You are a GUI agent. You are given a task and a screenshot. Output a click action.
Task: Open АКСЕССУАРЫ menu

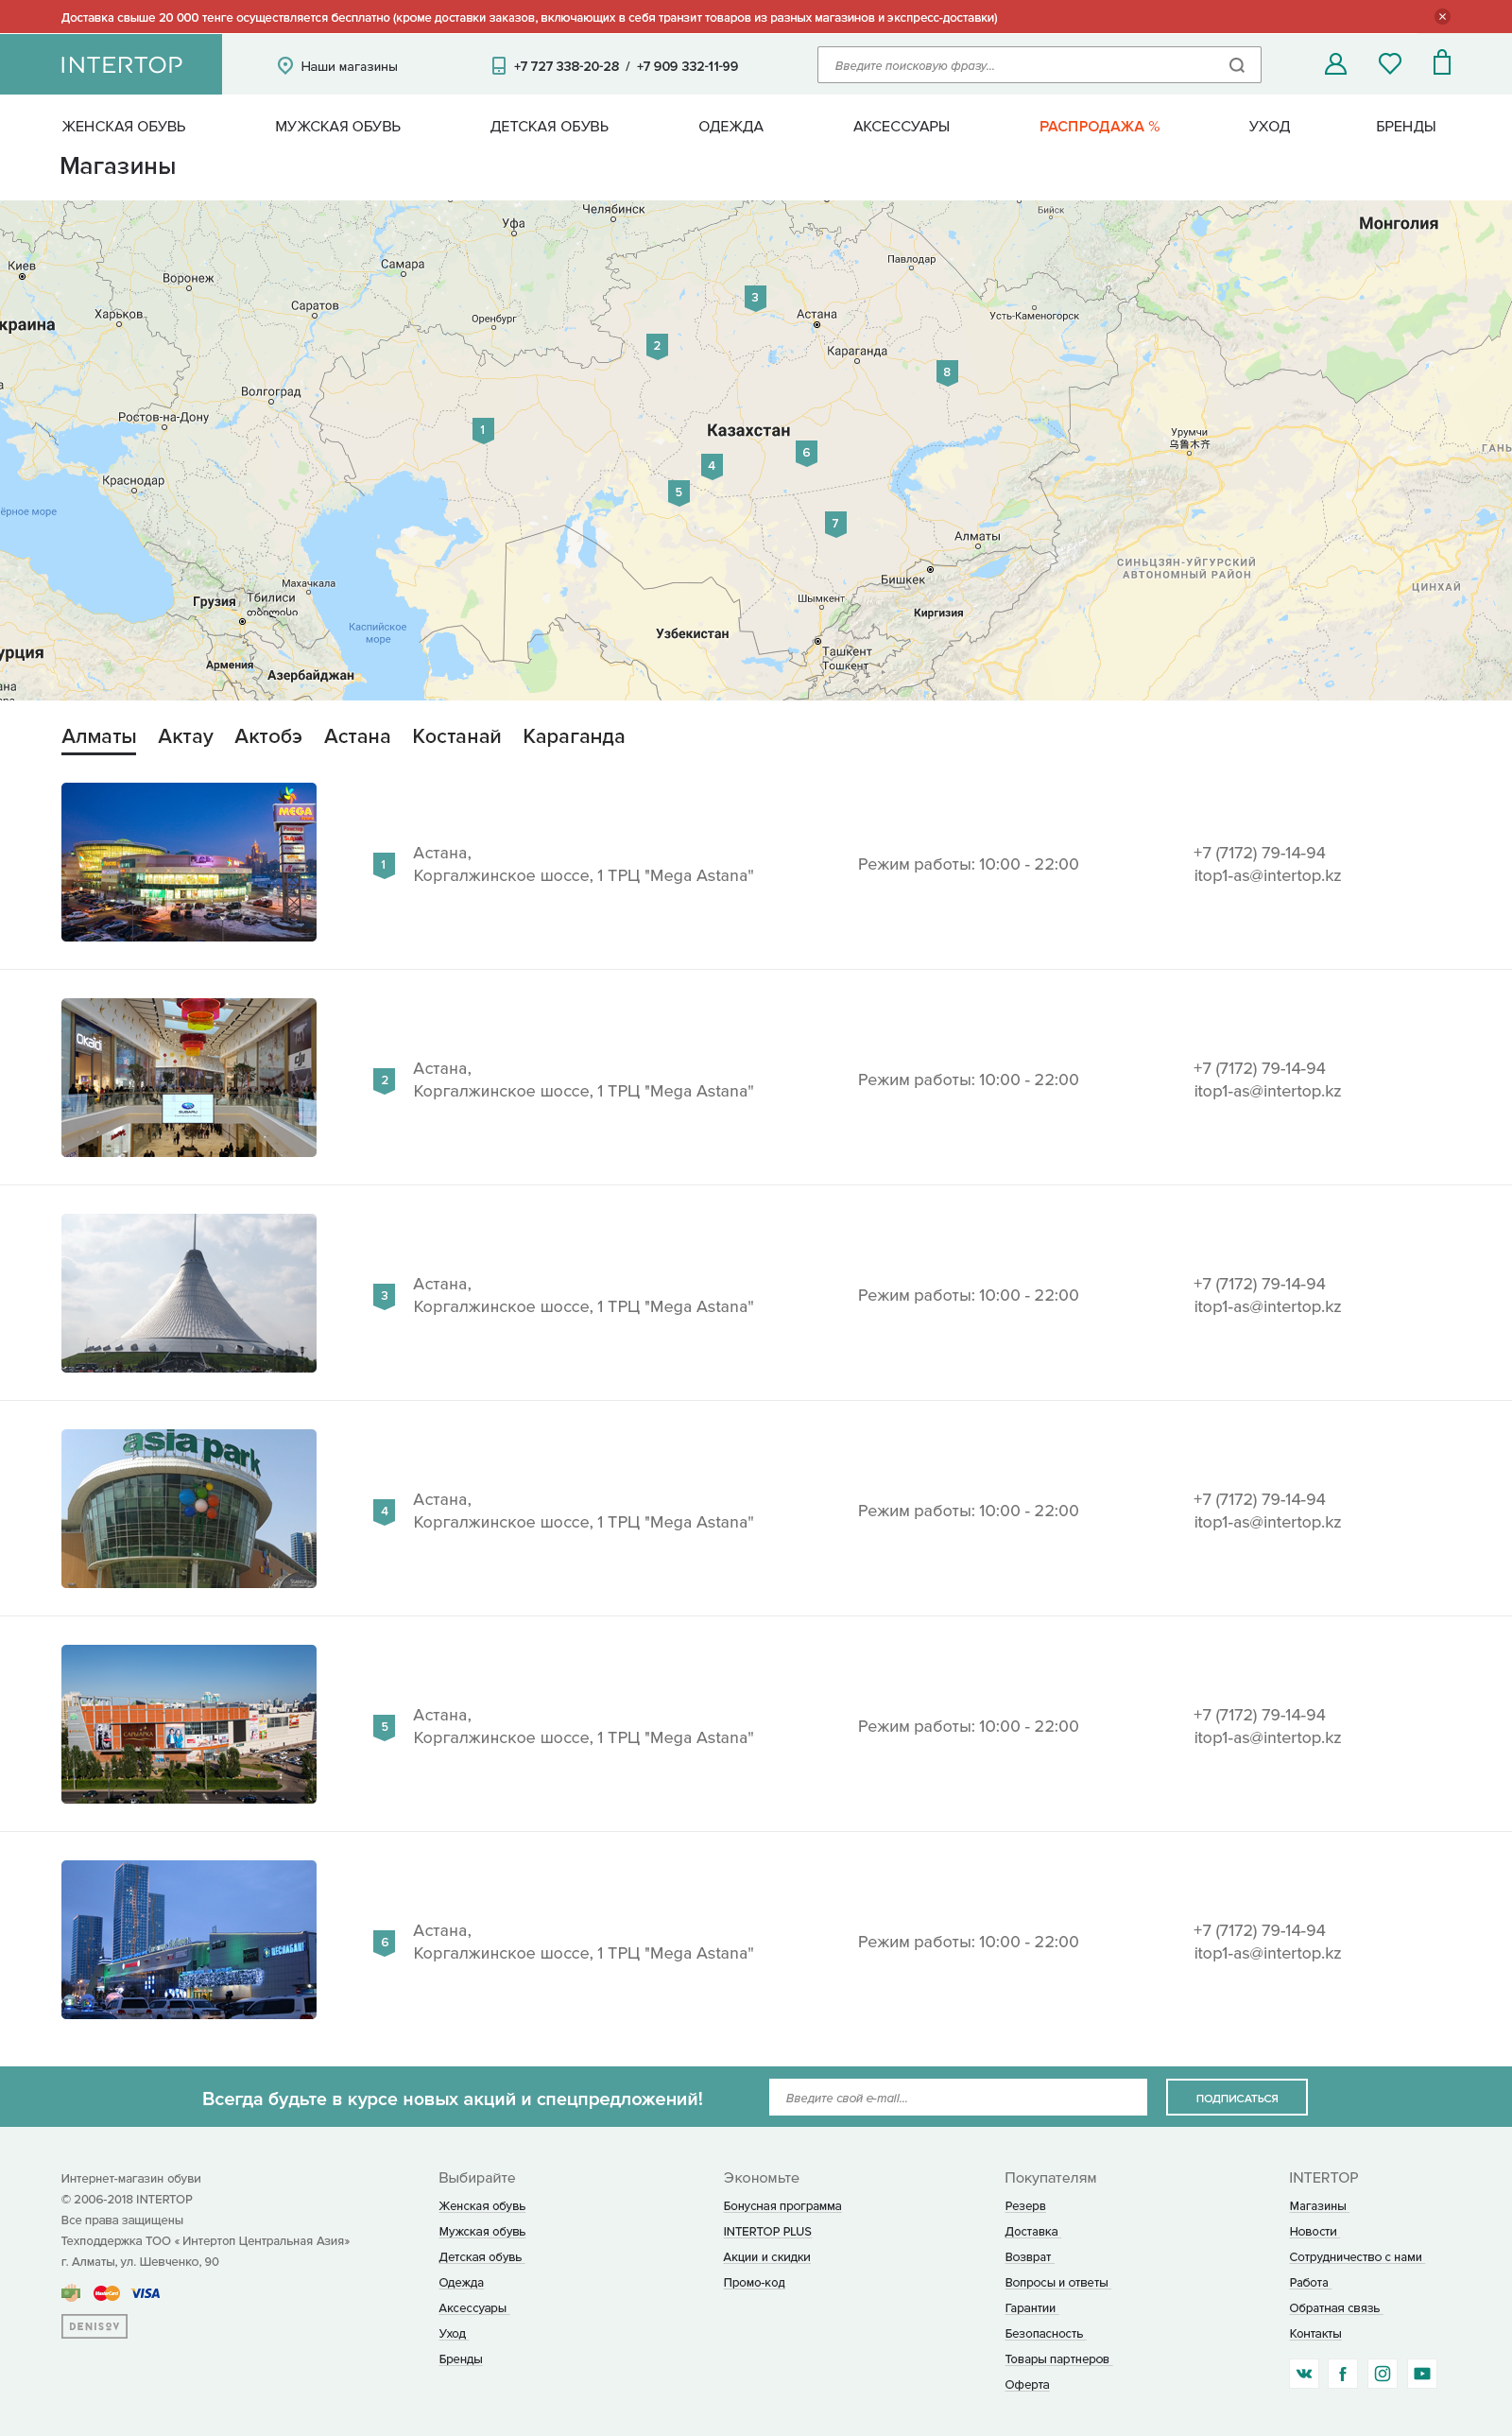[x=901, y=126]
